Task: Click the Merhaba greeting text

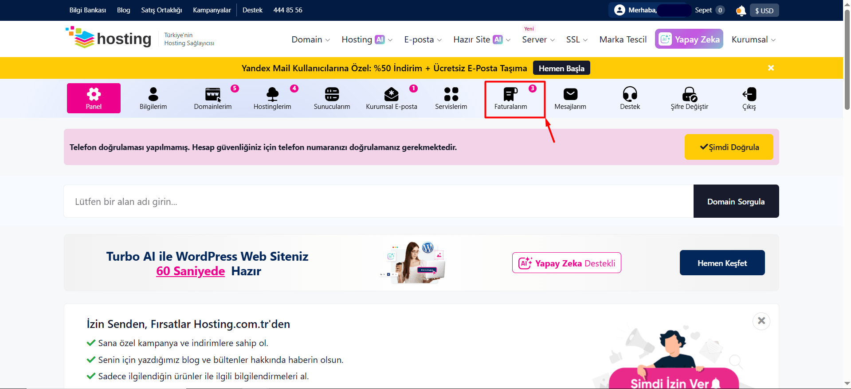Action: tap(643, 10)
